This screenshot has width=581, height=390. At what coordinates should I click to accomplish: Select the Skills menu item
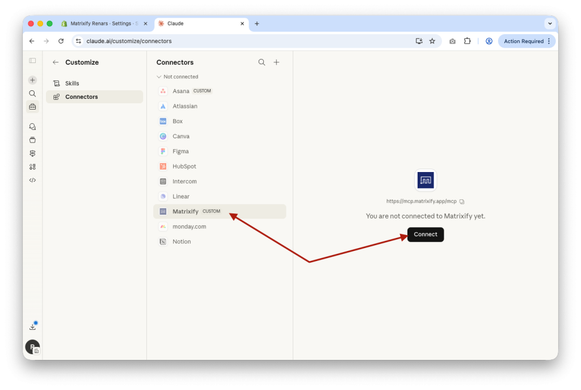[73, 83]
